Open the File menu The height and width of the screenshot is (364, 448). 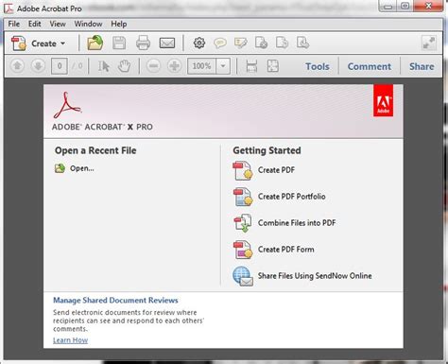click(x=14, y=24)
